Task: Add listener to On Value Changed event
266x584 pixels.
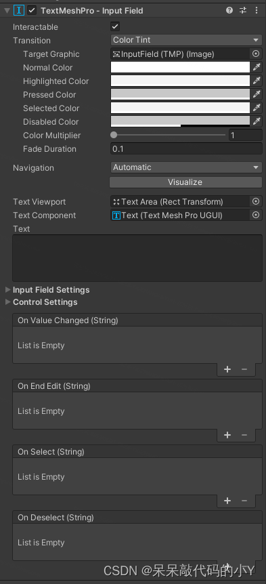Action: point(227,369)
